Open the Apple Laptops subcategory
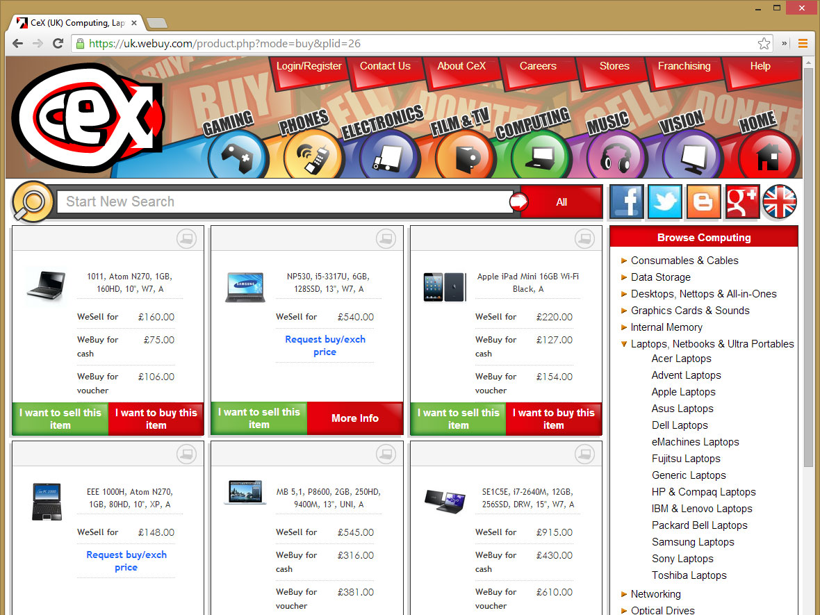Screen dimensions: 820x615 click(683, 392)
